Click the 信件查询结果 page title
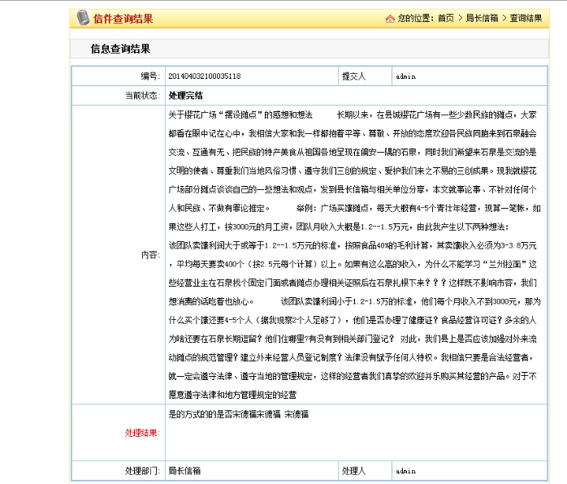Screen dimensions: 567x484 (123, 19)
